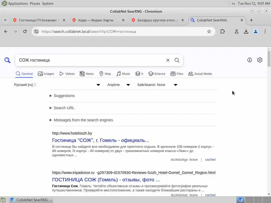Open ГОСТИНИЦА СОЖ (Гомель) tripadvisor result

click(106, 180)
